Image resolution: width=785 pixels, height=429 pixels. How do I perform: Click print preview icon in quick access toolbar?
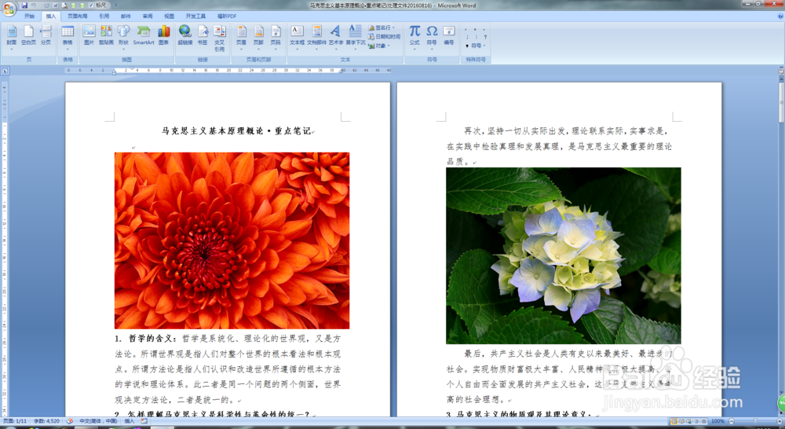pyautogui.click(x=64, y=5)
